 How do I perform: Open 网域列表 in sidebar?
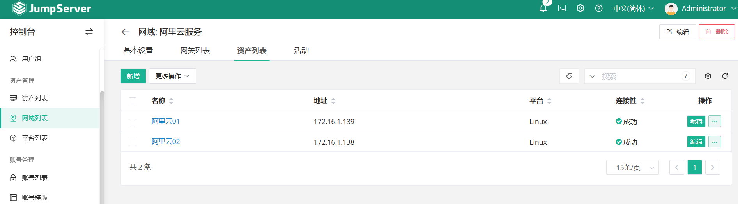pyautogui.click(x=50, y=118)
